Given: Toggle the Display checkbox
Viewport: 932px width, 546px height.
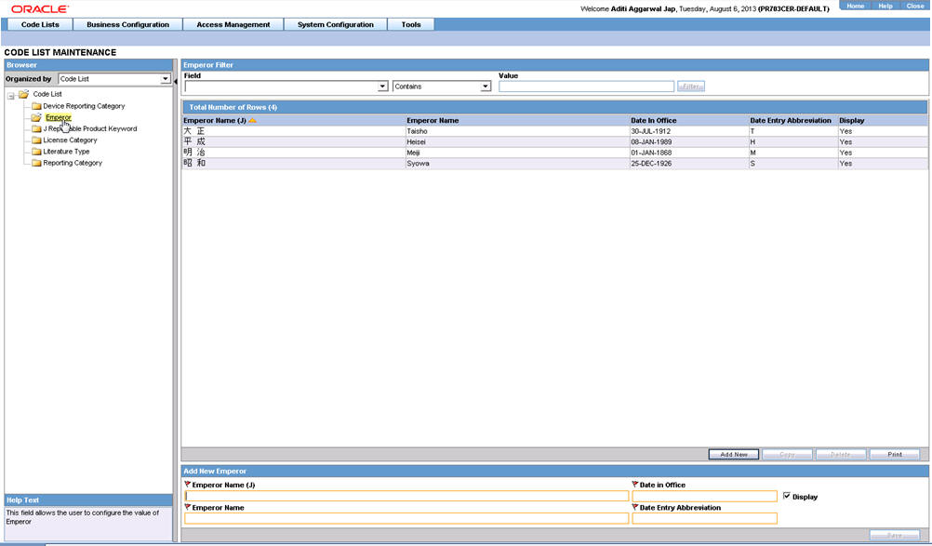Looking at the screenshot, I should (x=787, y=496).
